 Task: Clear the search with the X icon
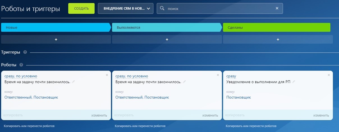pos(277,8)
